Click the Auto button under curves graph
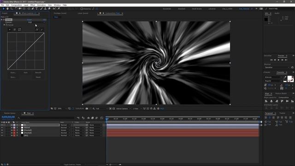Screen dimensions: 295x166 tap(26, 72)
